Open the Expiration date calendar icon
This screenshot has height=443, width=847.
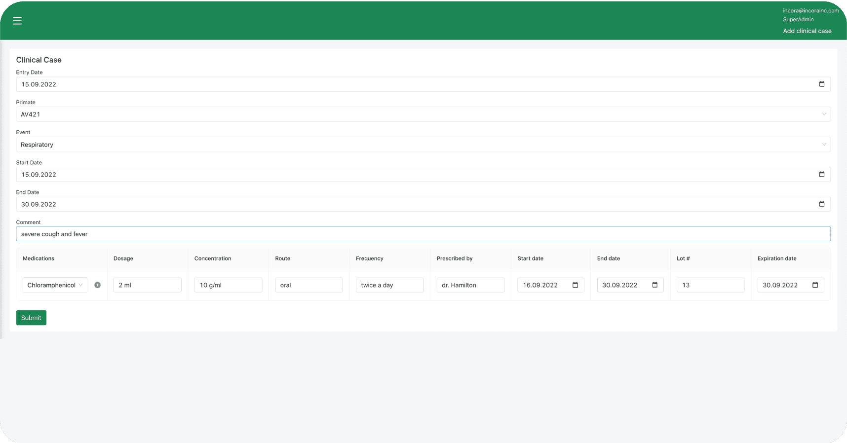[x=815, y=285]
